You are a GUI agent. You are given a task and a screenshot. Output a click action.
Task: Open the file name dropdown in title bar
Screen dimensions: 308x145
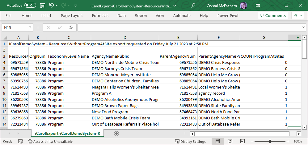175,6
